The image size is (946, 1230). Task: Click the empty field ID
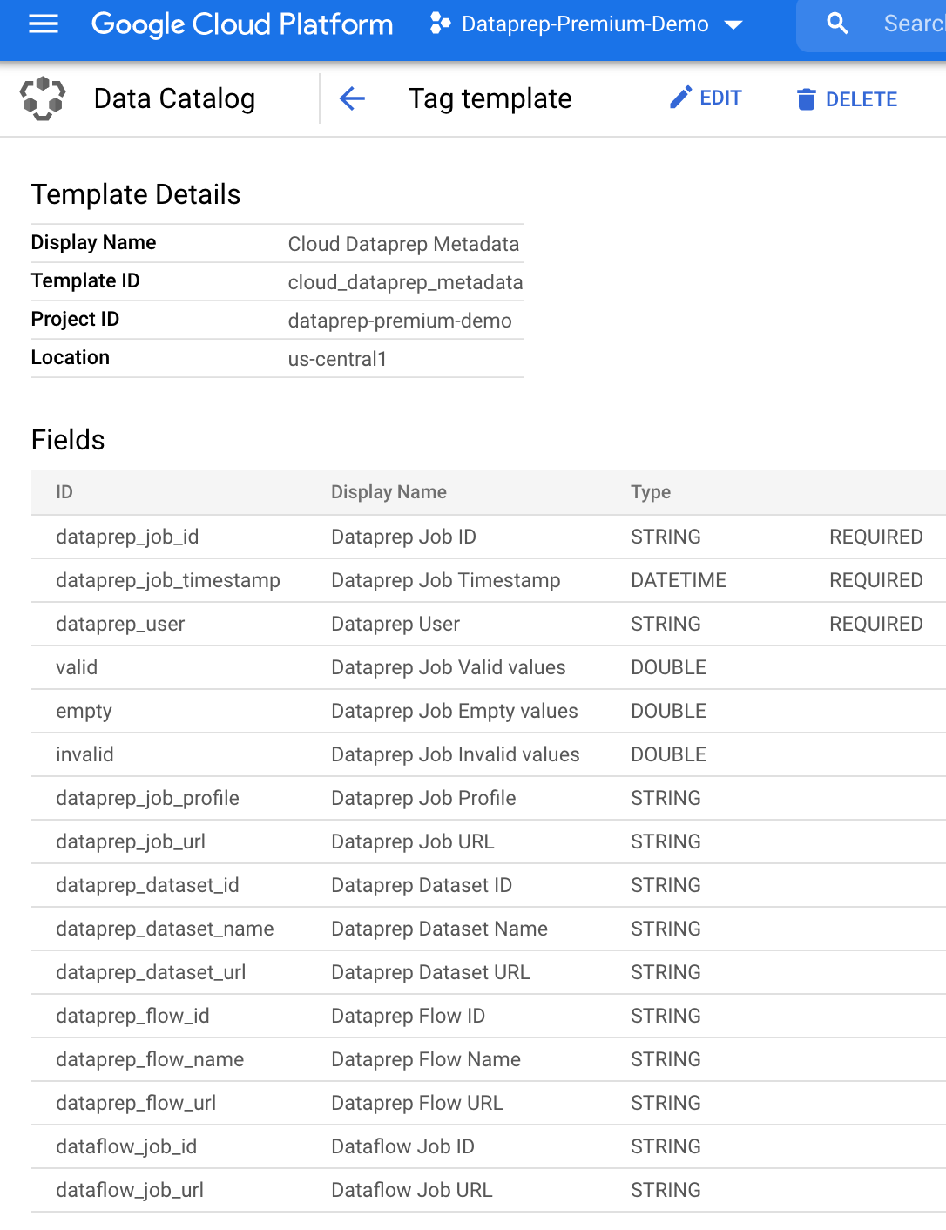pyautogui.click(x=84, y=711)
